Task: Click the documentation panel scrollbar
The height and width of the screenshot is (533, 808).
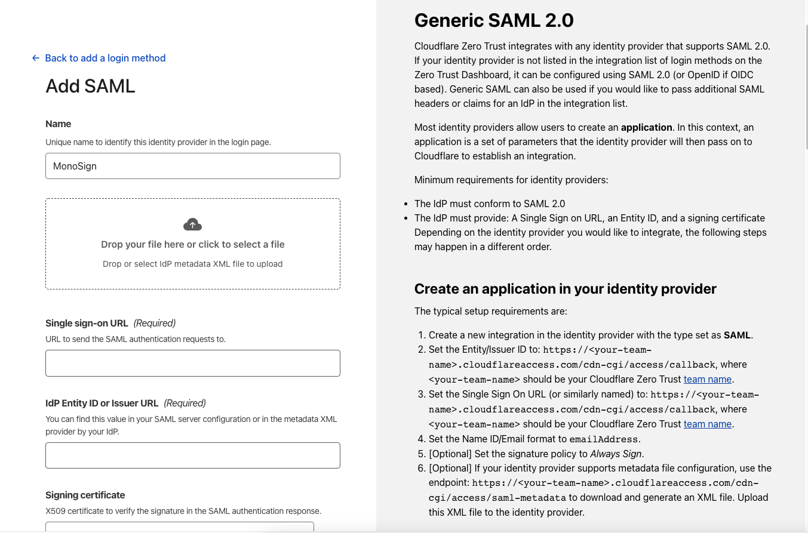Action: click(x=806, y=78)
